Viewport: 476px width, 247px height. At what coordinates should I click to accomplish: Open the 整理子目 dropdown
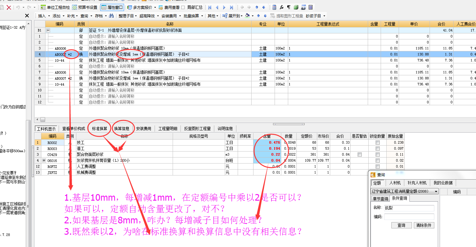tap(127, 16)
